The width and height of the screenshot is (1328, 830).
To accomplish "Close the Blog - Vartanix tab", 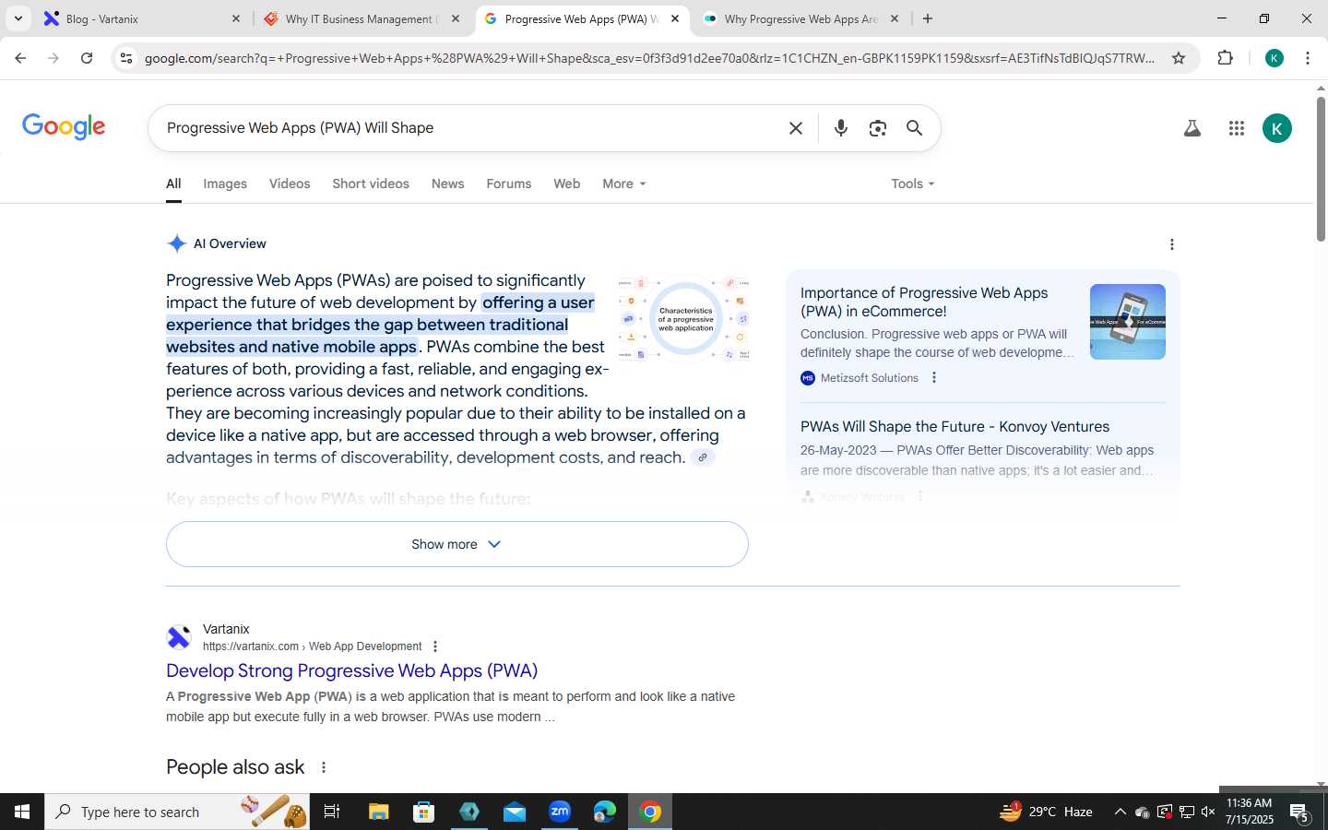I will coord(235,18).
